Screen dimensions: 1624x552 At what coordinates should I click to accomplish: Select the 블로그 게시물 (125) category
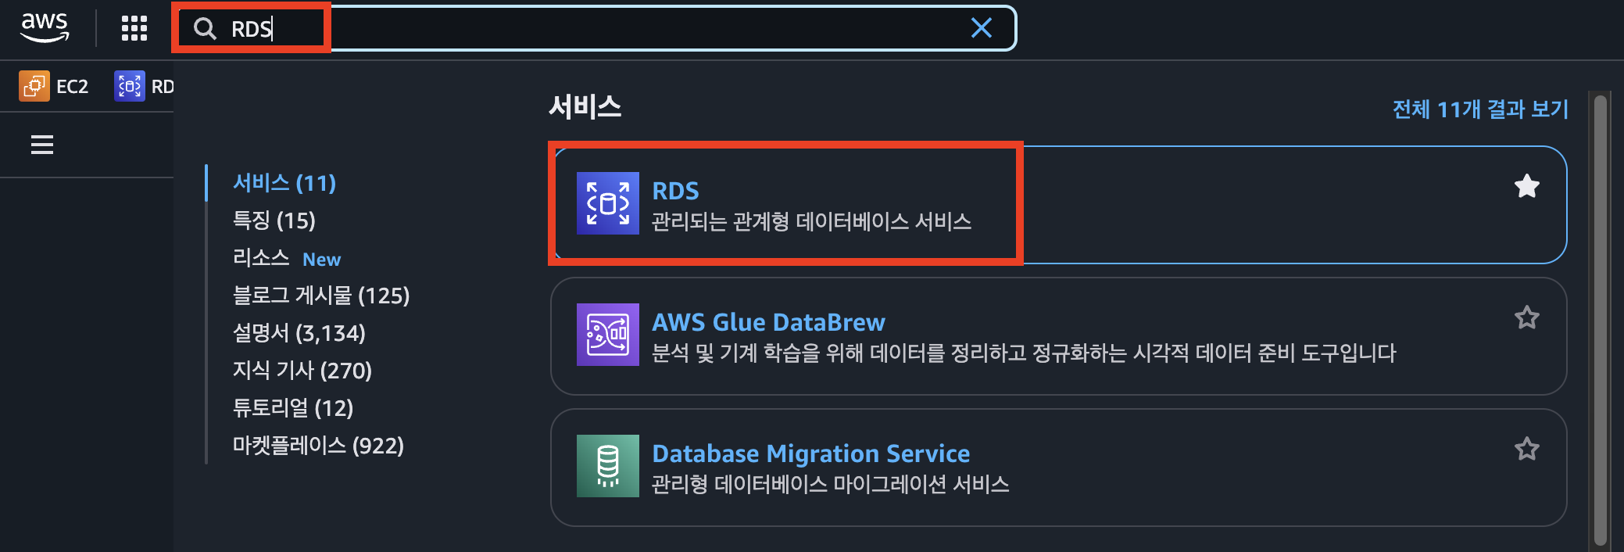tap(321, 296)
